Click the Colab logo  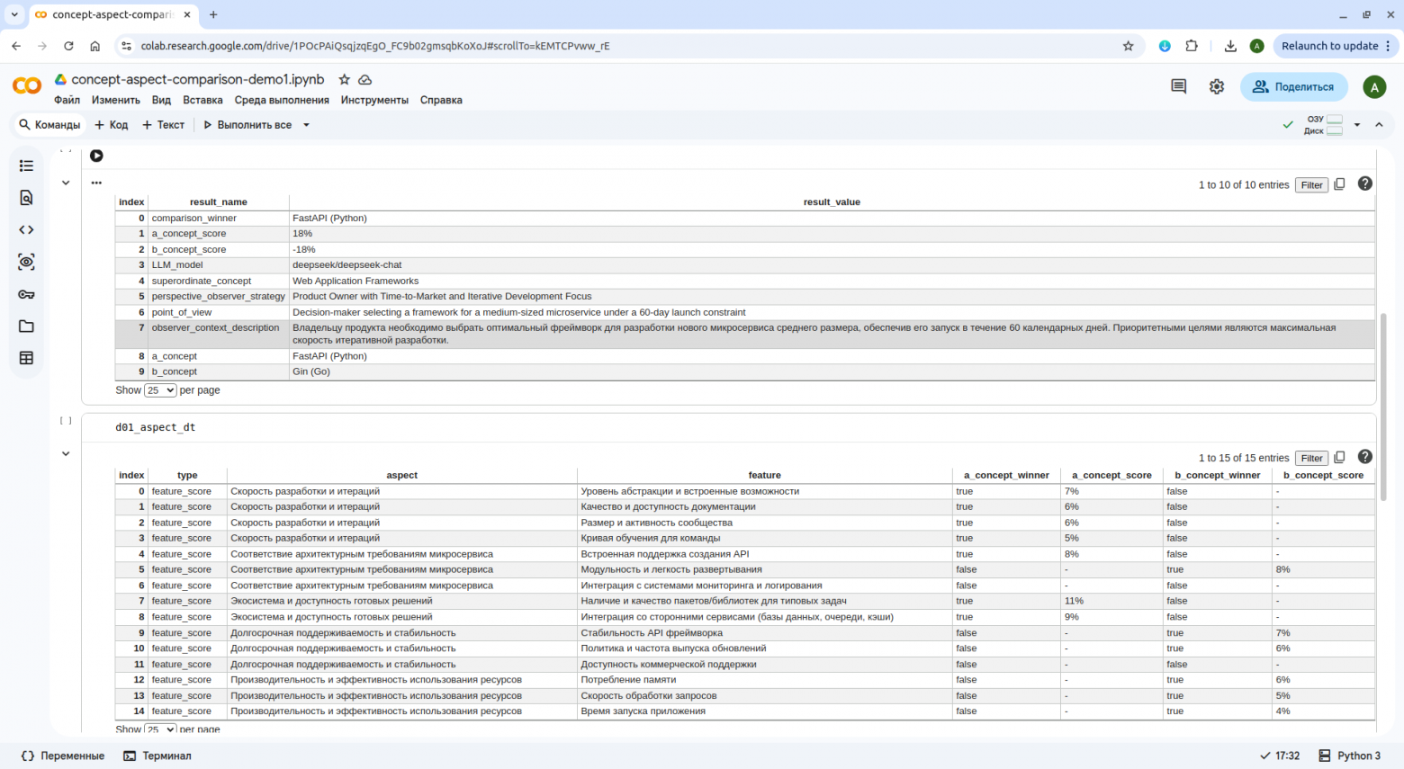27,85
